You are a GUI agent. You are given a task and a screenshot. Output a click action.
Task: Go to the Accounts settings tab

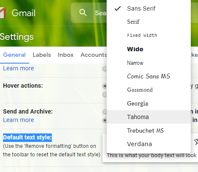pos(93,55)
